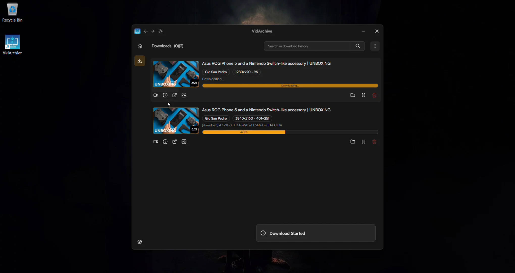Click video camera icon for 3840x2160 download
Image resolution: width=515 pixels, height=273 pixels.
point(156,142)
